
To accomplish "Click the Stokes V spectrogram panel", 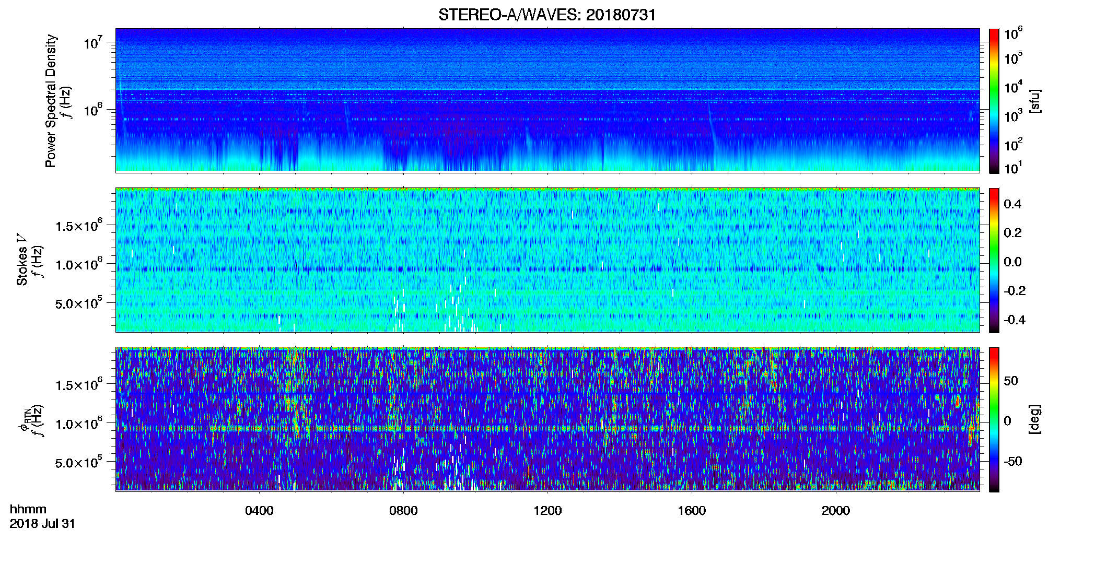I will point(547,260).
